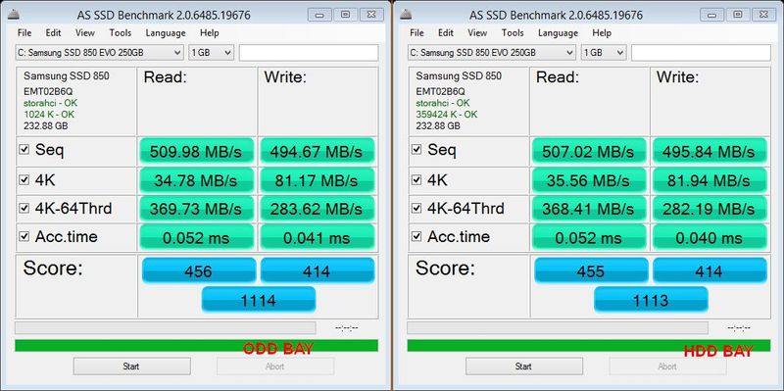Open File menu in the right window
This screenshot has width=784, height=391.
(416, 33)
